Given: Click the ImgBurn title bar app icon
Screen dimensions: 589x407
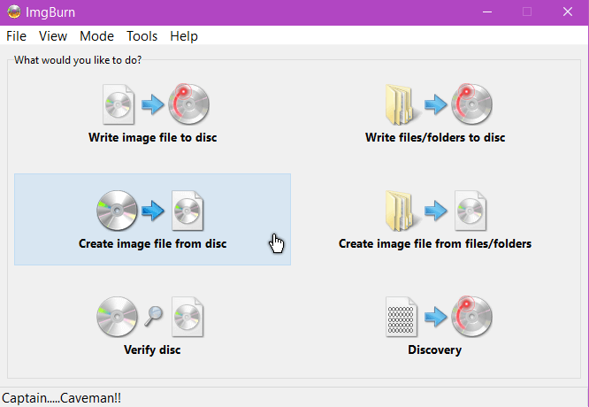Looking at the screenshot, I should pos(14,12).
